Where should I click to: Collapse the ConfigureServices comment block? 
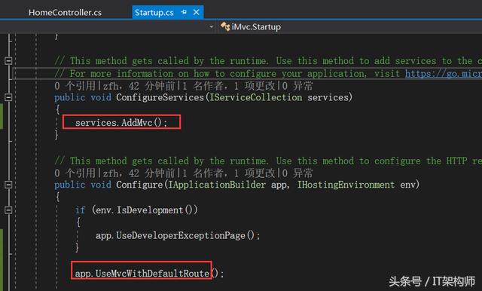coord(8,60)
